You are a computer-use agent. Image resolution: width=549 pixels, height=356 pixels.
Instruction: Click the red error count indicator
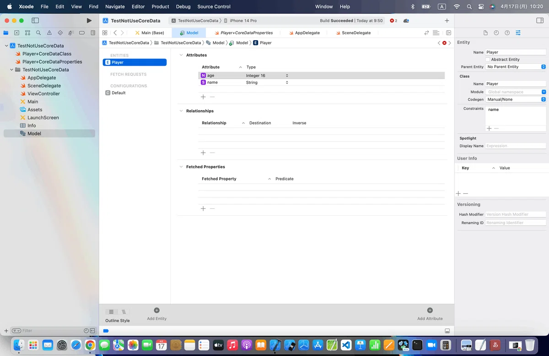click(393, 21)
